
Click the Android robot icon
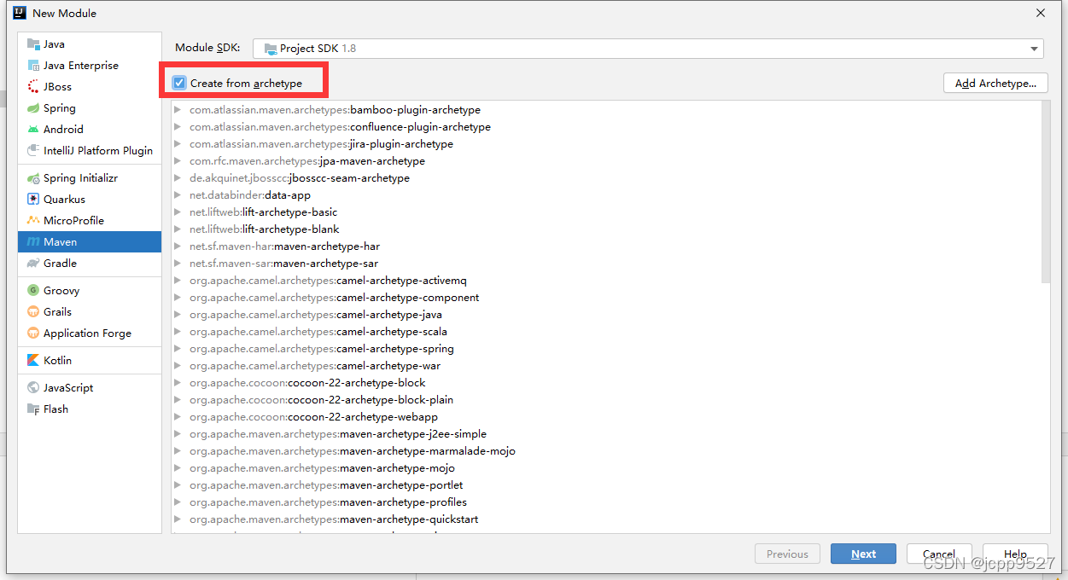pyautogui.click(x=33, y=130)
